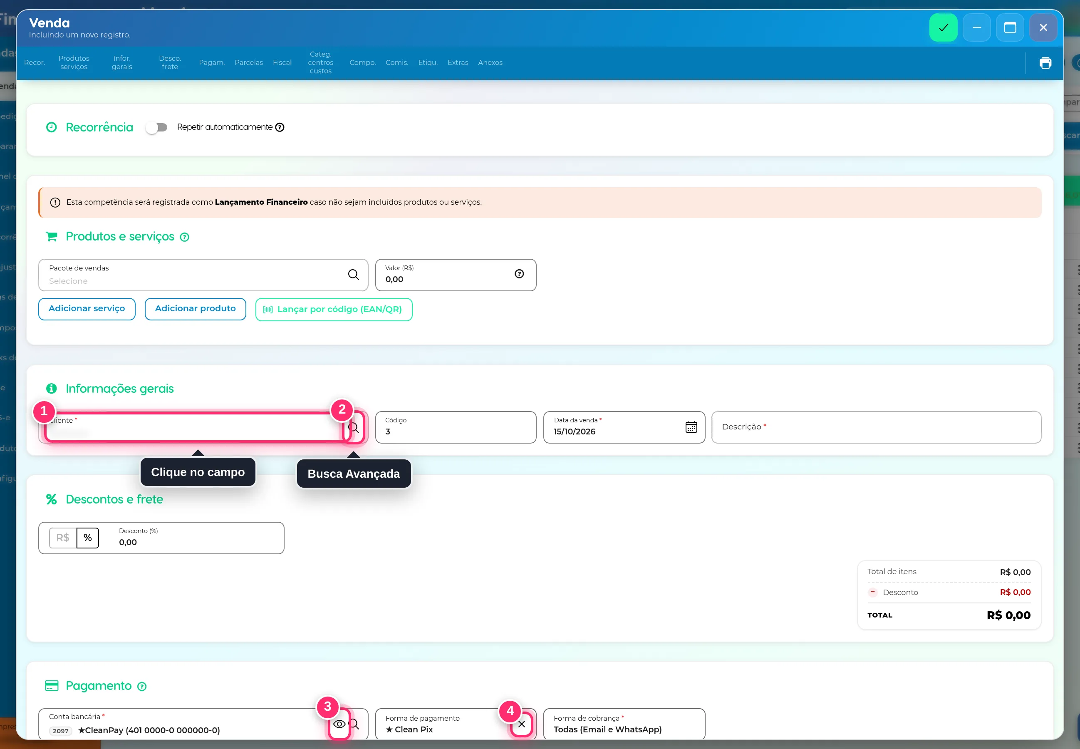Click the help icon beside Pagamento heading
Screen dimensions: 1080x749
(x=142, y=687)
